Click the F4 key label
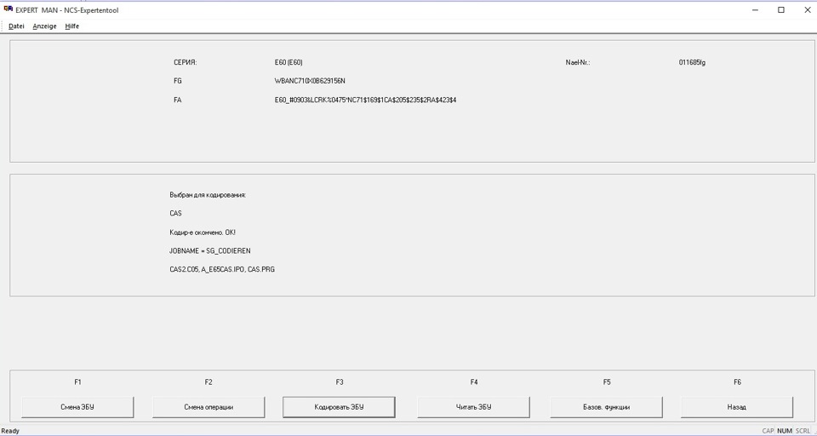 pyautogui.click(x=474, y=382)
